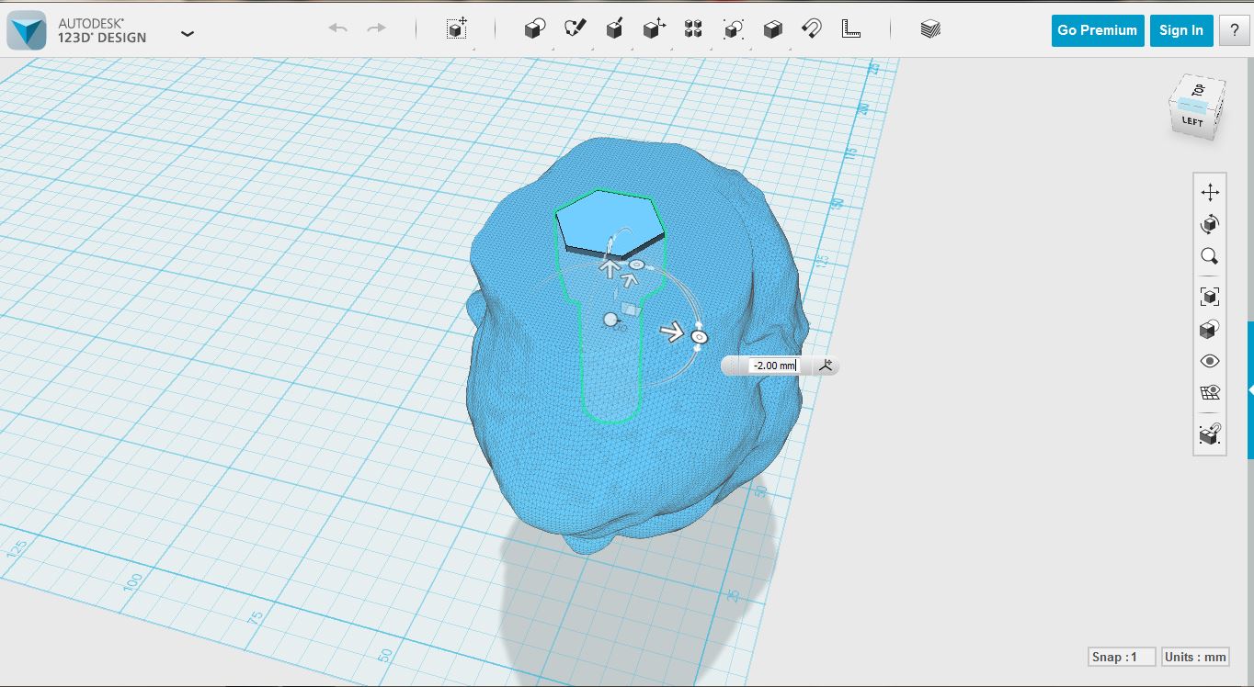Select the Zoom magnifier tool
Viewport: 1254px width, 687px height.
pyautogui.click(x=1210, y=256)
